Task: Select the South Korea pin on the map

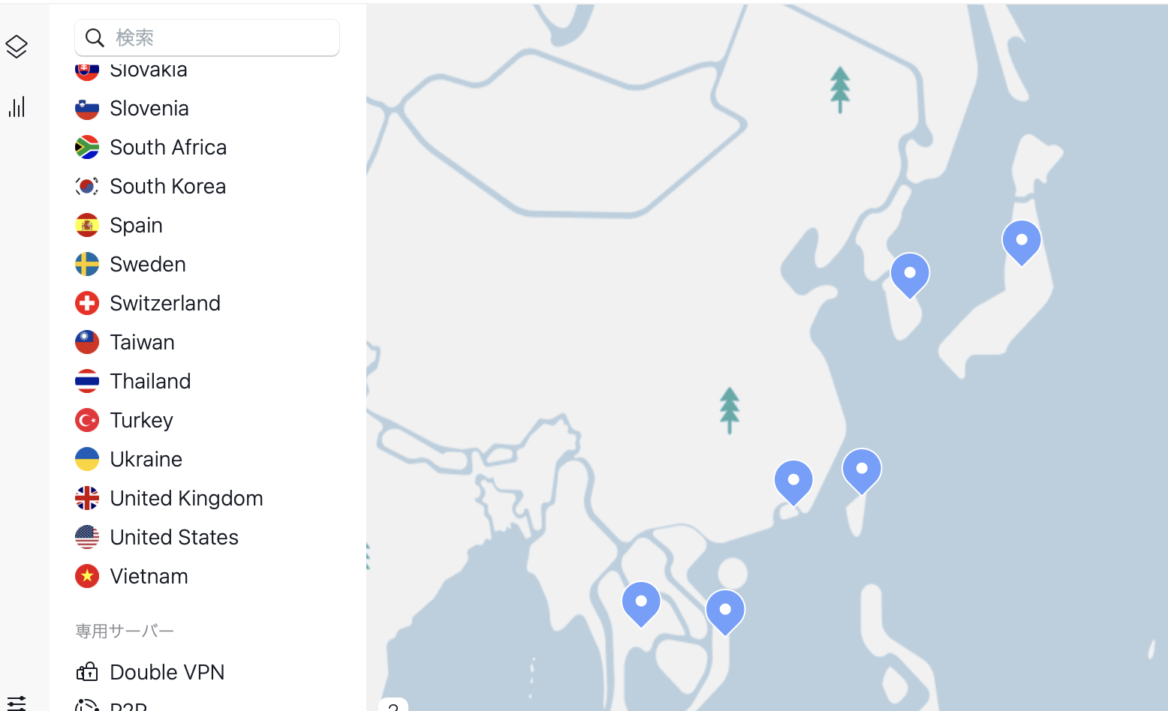Action: pos(910,275)
